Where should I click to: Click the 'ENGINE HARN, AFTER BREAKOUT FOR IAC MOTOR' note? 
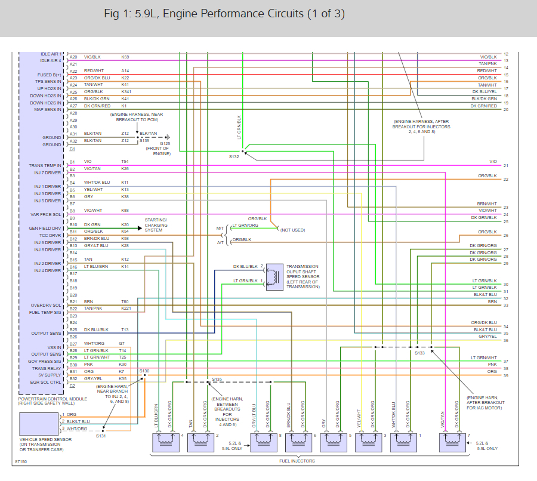point(485,403)
